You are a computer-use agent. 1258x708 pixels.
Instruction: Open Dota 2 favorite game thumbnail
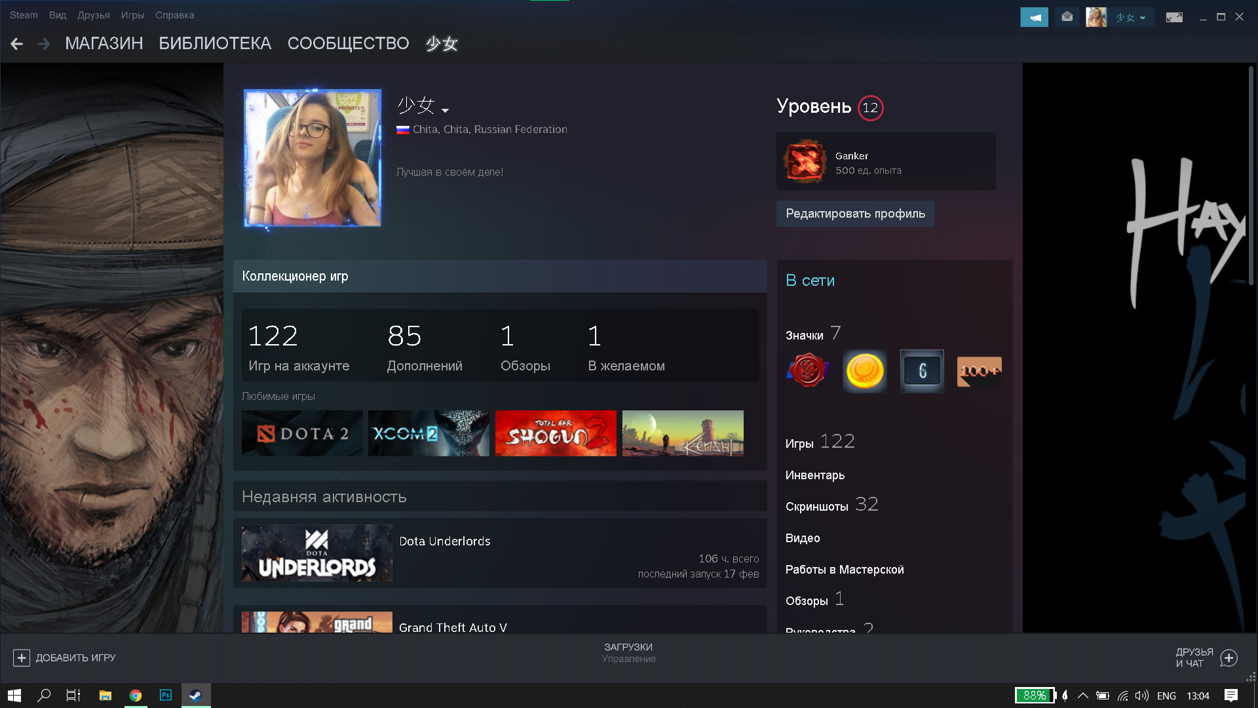pos(302,433)
